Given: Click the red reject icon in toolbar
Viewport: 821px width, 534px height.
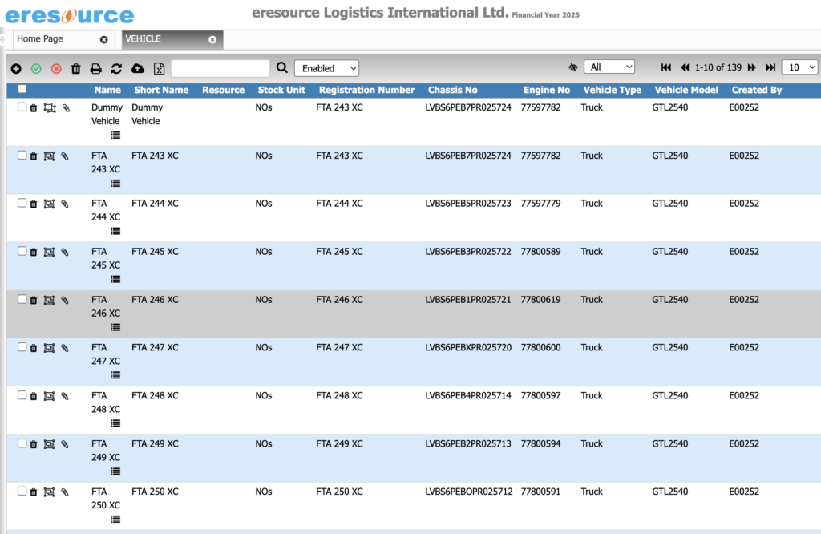Looking at the screenshot, I should [55, 68].
